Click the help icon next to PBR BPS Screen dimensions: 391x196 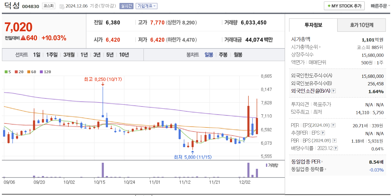334,141
